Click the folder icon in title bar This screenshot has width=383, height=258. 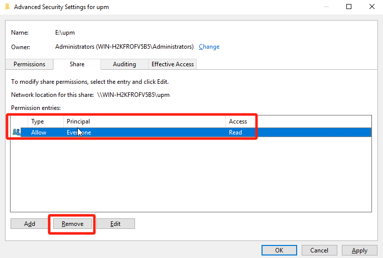8,7
